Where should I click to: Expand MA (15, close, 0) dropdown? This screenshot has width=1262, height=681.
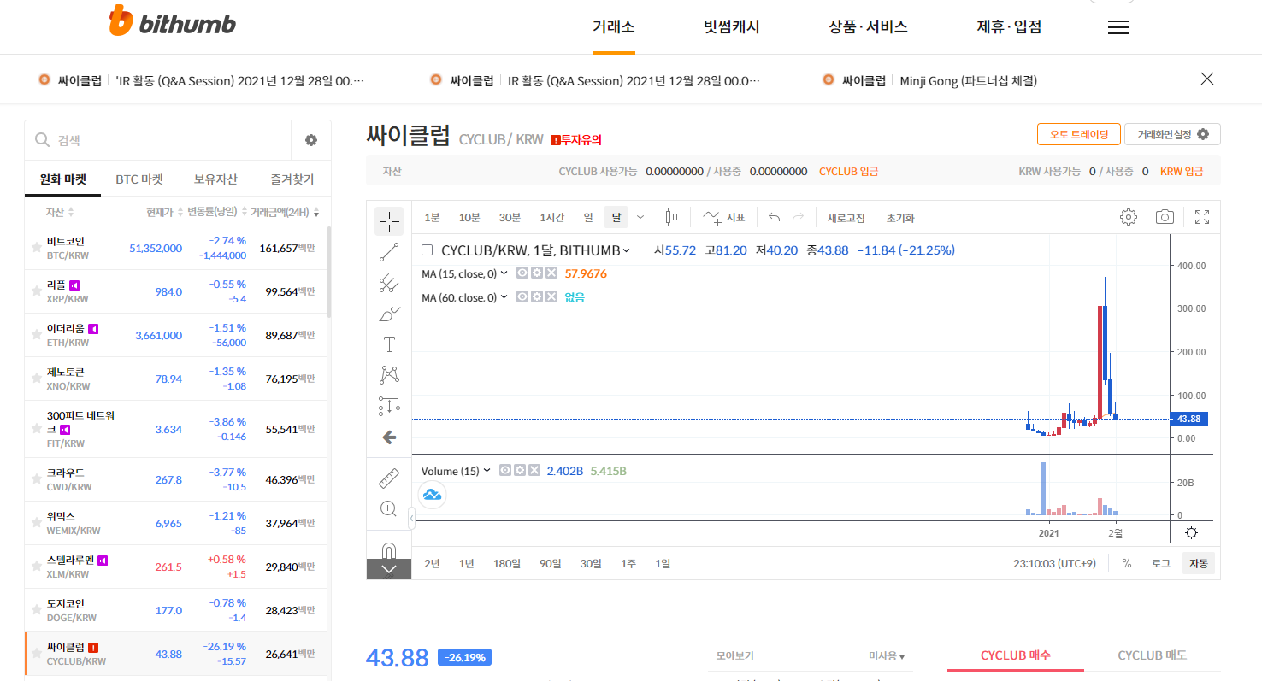coord(504,273)
